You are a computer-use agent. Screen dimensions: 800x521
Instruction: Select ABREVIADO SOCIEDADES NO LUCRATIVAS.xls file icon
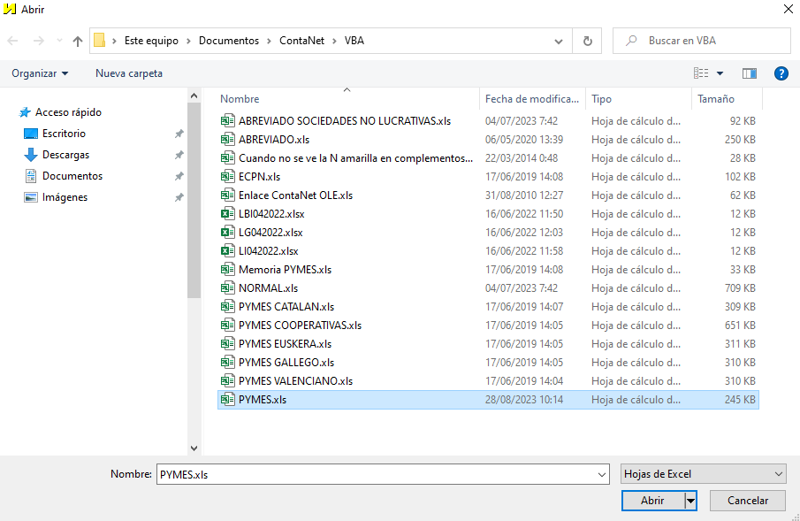227,121
